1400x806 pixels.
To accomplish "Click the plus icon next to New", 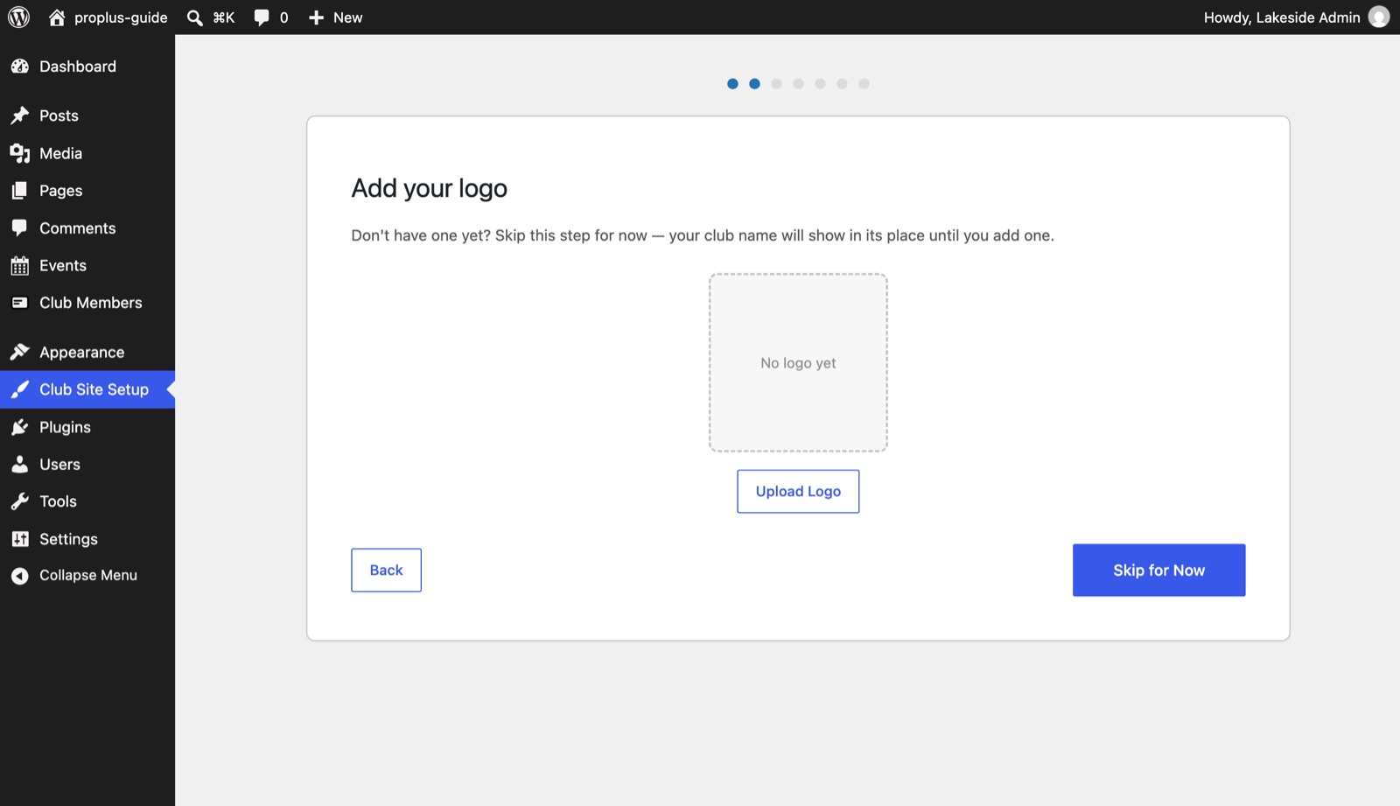I will [316, 18].
